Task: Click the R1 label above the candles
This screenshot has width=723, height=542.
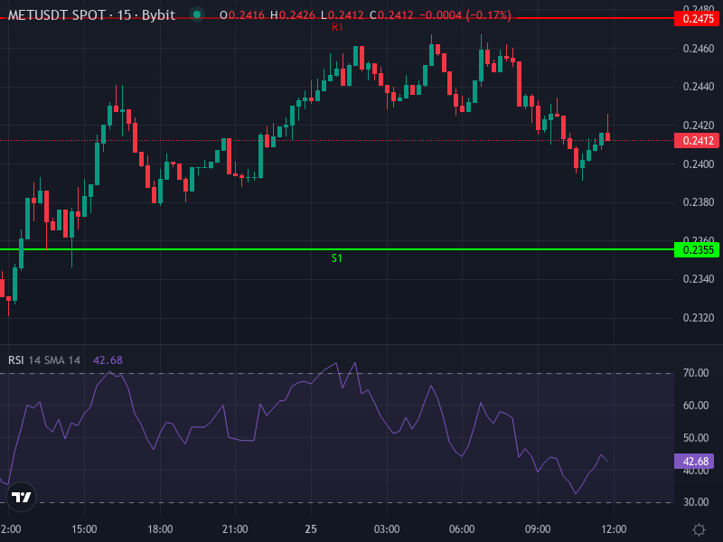Action: click(339, 27)
